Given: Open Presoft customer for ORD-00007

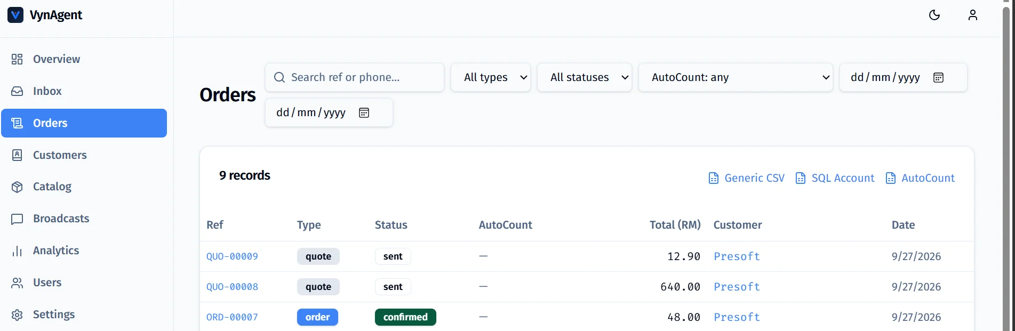Looking at the screenshot, I should (737, 317).
